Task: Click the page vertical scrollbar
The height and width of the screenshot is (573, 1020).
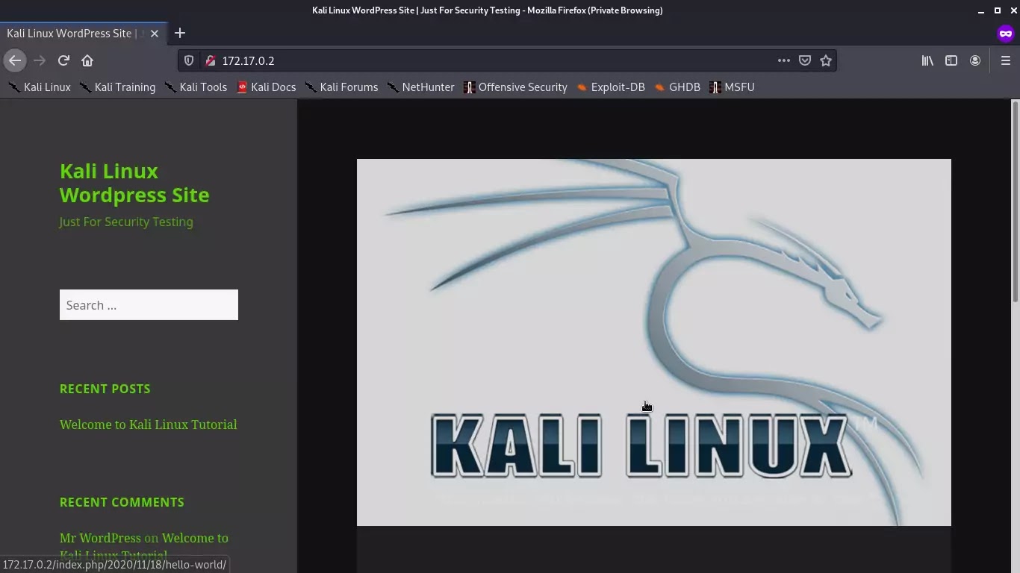Action: tap(1015, 201)
